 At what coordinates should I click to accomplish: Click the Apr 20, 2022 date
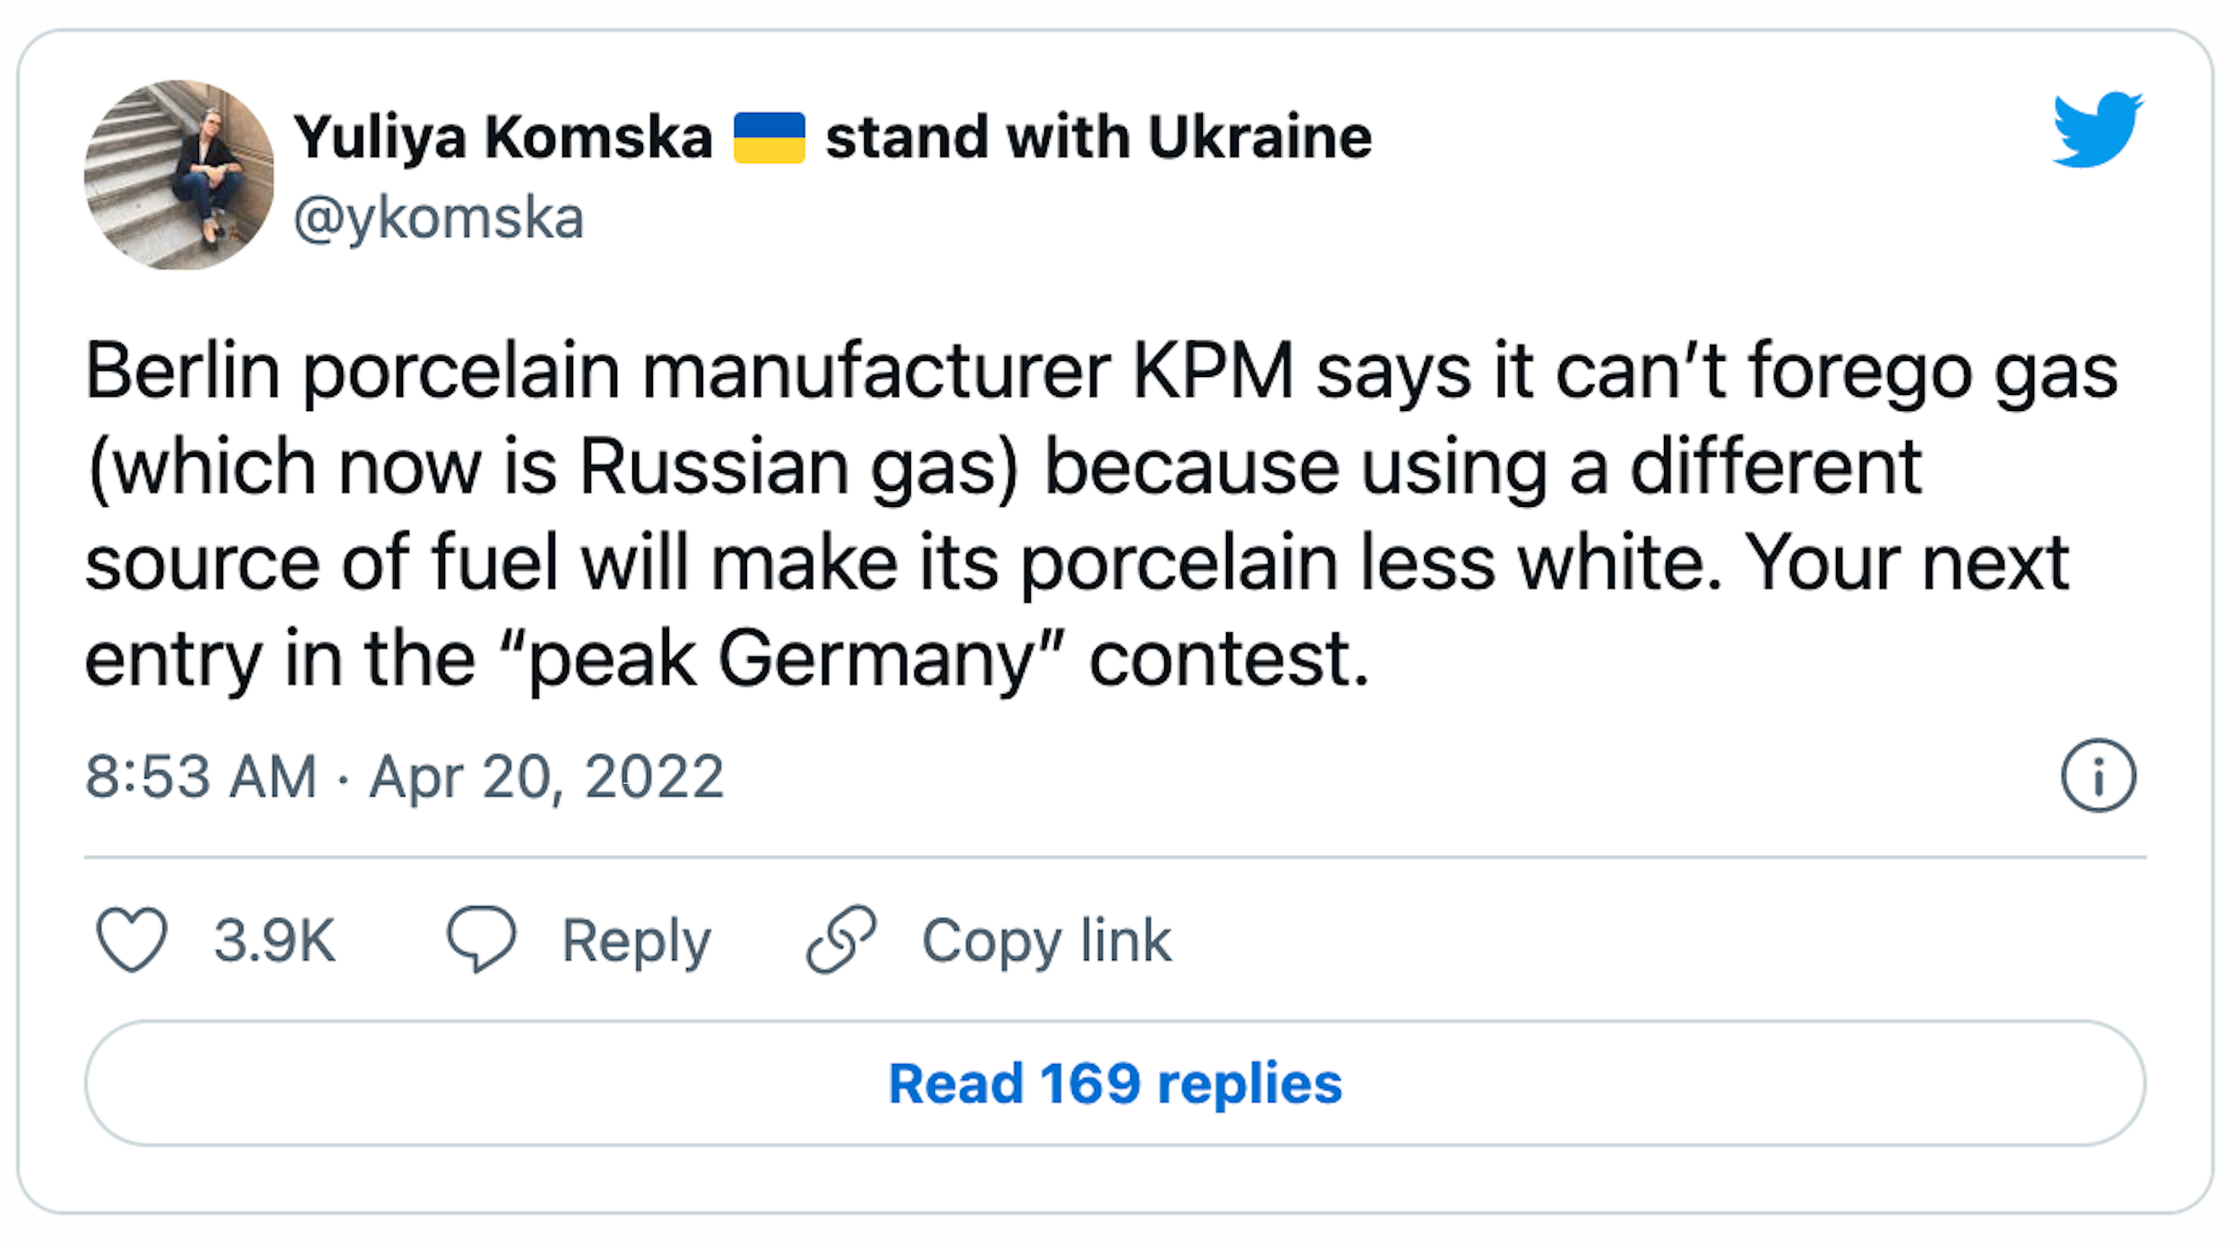point(546,776)
